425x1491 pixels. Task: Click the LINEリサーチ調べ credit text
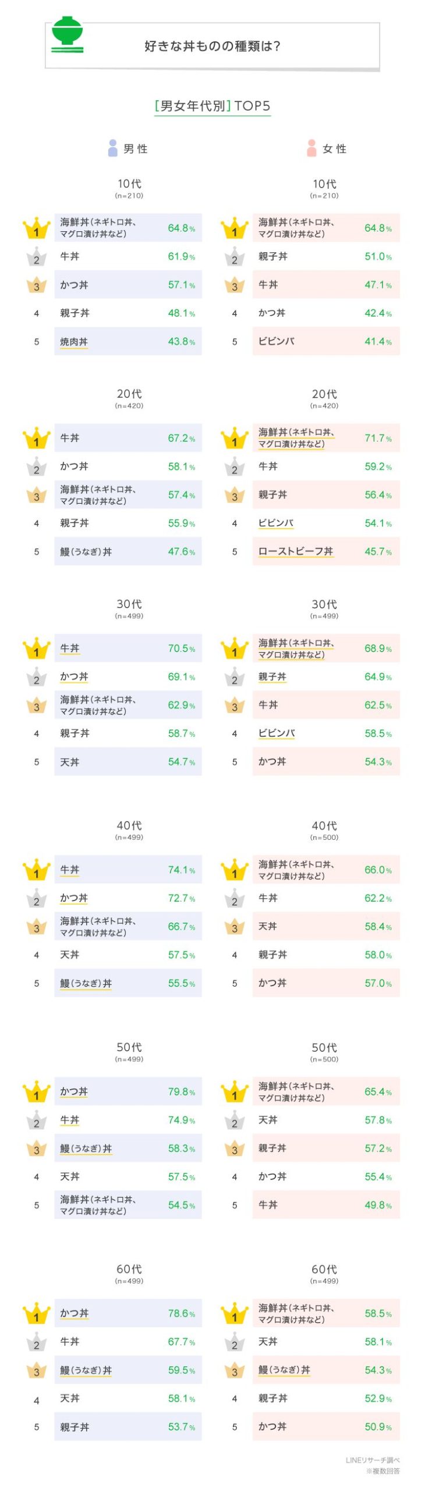(x=373, y=1460)
